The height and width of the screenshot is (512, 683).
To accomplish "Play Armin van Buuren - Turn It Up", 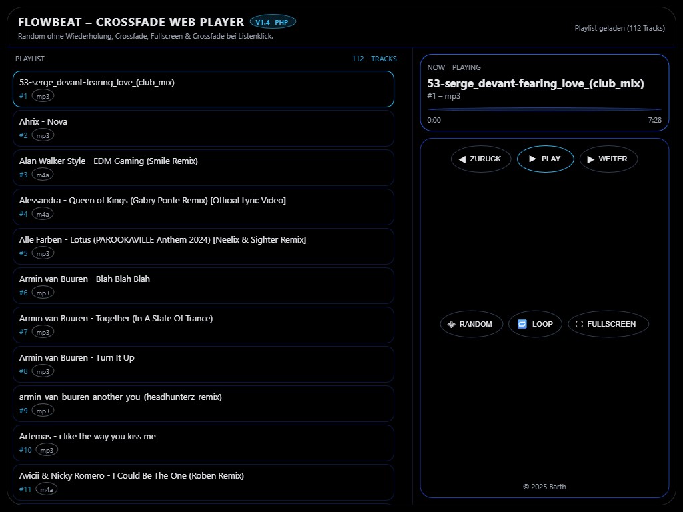I will coord(203,364).
